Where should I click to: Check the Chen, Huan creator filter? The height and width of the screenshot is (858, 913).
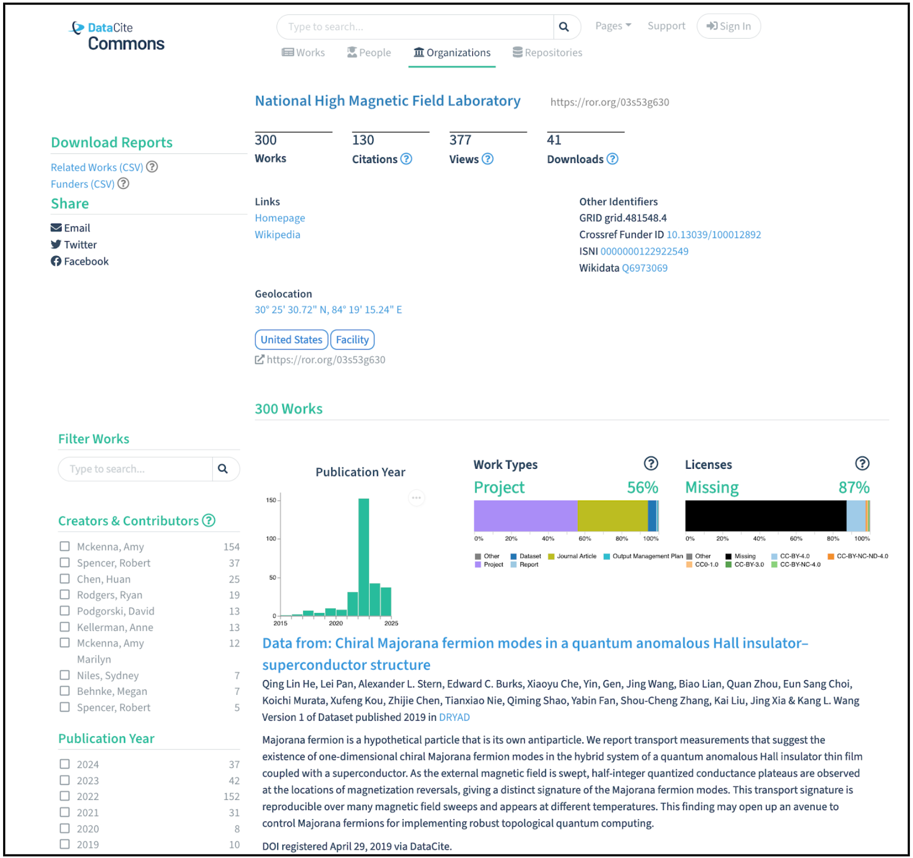click(65, 579)
